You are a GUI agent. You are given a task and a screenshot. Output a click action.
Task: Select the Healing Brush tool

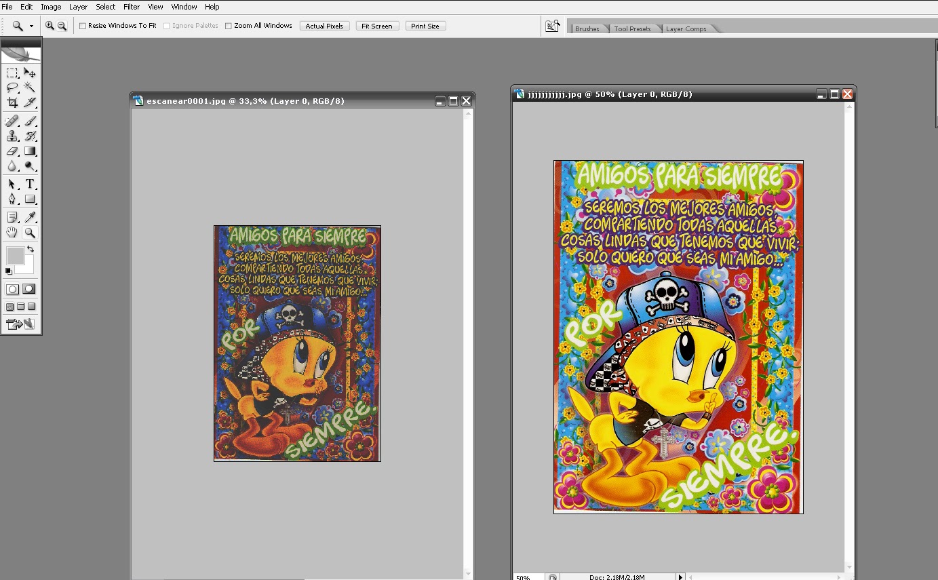click(12, 121)
